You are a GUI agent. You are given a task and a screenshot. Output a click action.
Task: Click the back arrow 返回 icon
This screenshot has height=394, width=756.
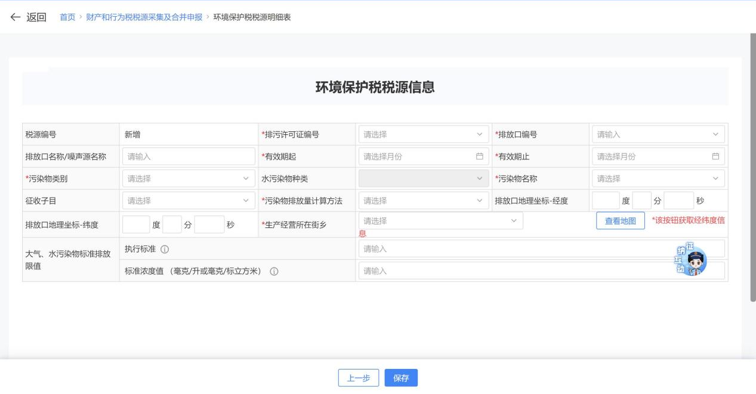16,17
